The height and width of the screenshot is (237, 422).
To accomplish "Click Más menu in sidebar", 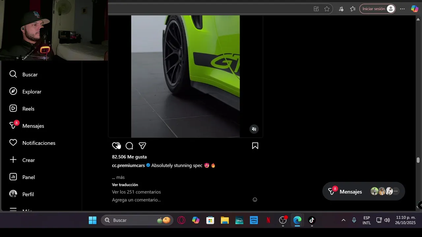I will 21,209.
